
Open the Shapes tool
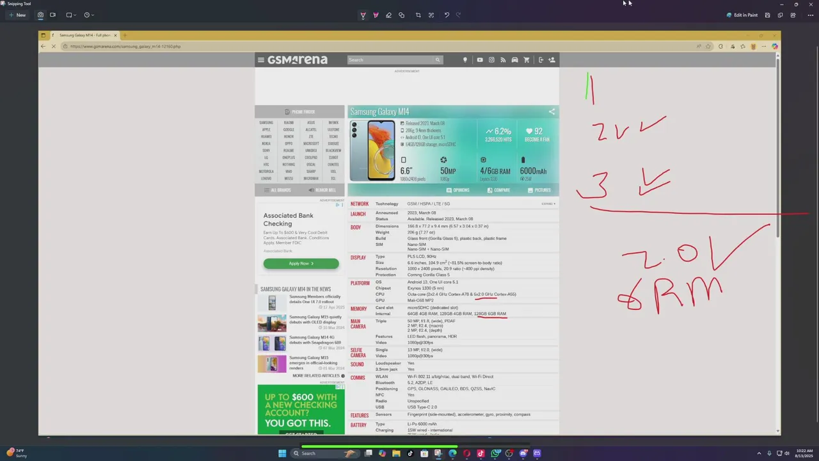[401, 15]
